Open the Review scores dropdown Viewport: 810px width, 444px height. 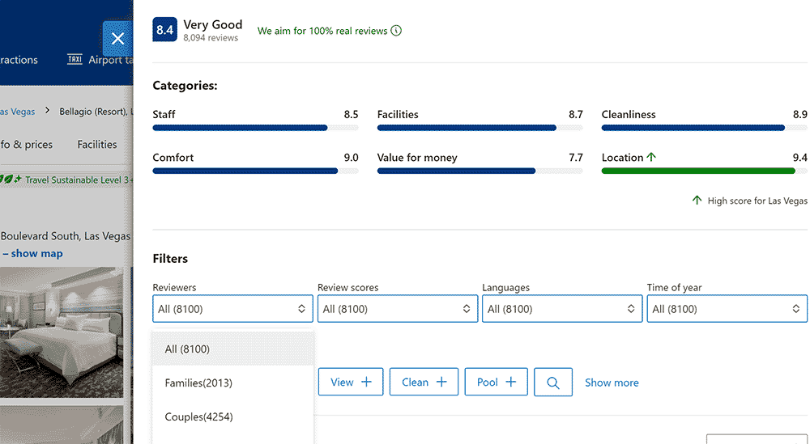[x=398, y=309]
